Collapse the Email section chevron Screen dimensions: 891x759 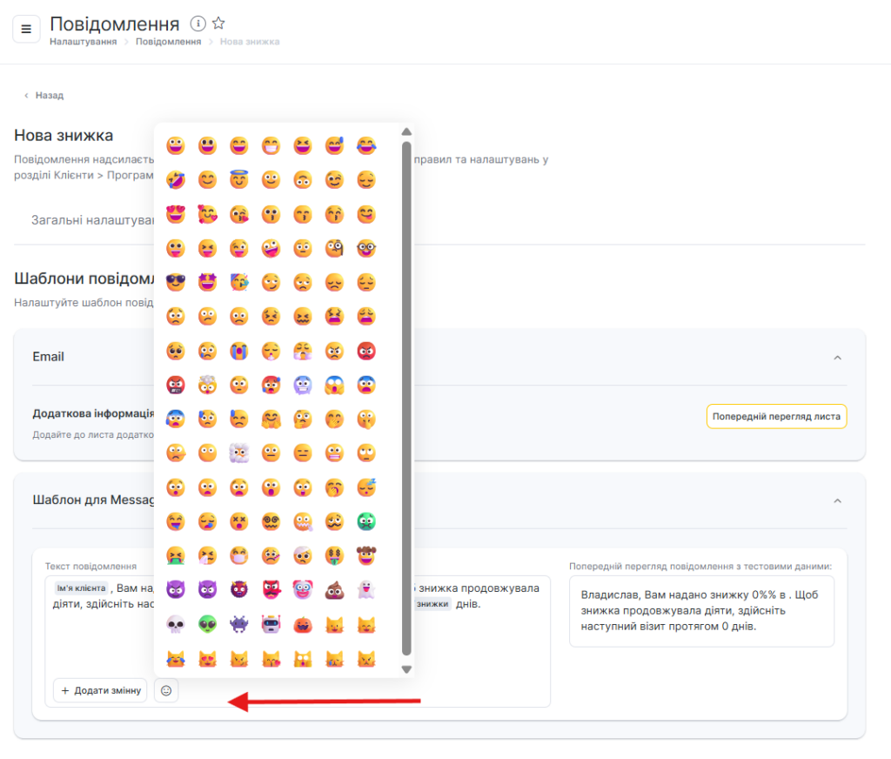(837, 357)
